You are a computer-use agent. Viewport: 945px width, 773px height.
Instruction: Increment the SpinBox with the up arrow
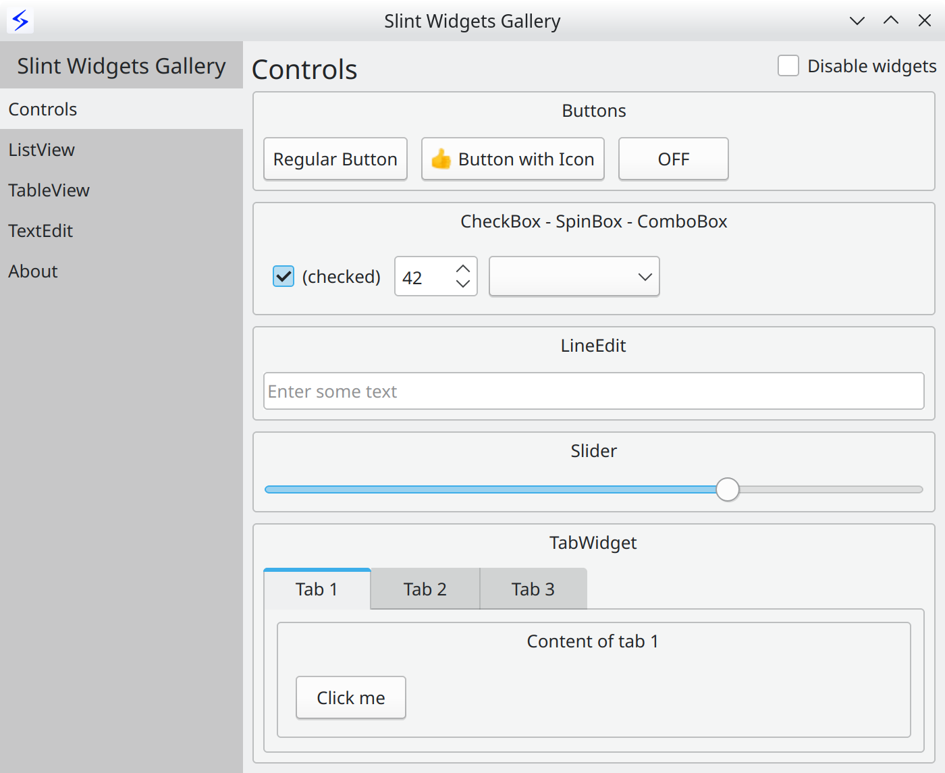[462, 267]
